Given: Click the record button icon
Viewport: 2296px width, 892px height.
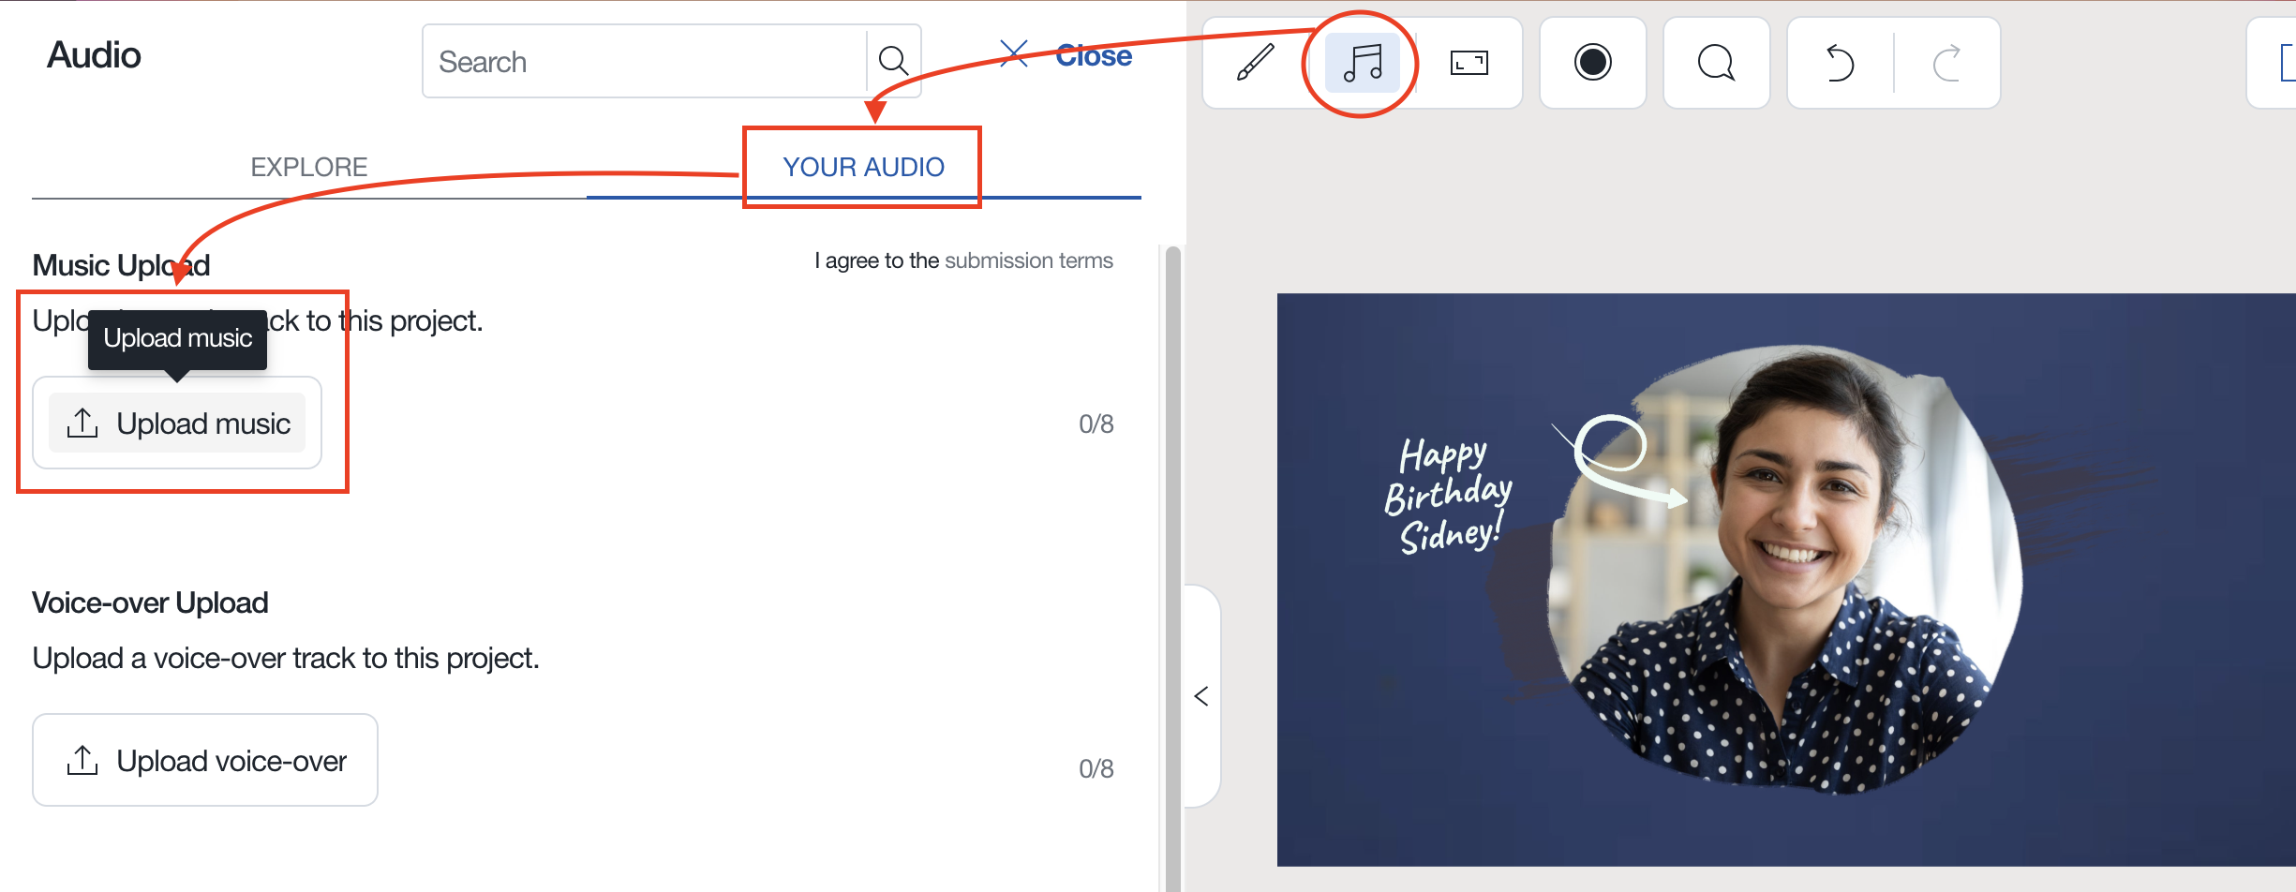Looking at the screenshot, I should click(x=1592, y=63).
